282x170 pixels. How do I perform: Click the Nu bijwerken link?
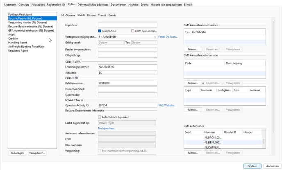107,128
